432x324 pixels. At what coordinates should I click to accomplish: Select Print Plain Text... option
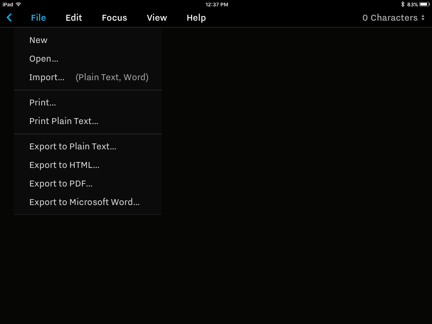pyautogui.click(x=88, y=121)
